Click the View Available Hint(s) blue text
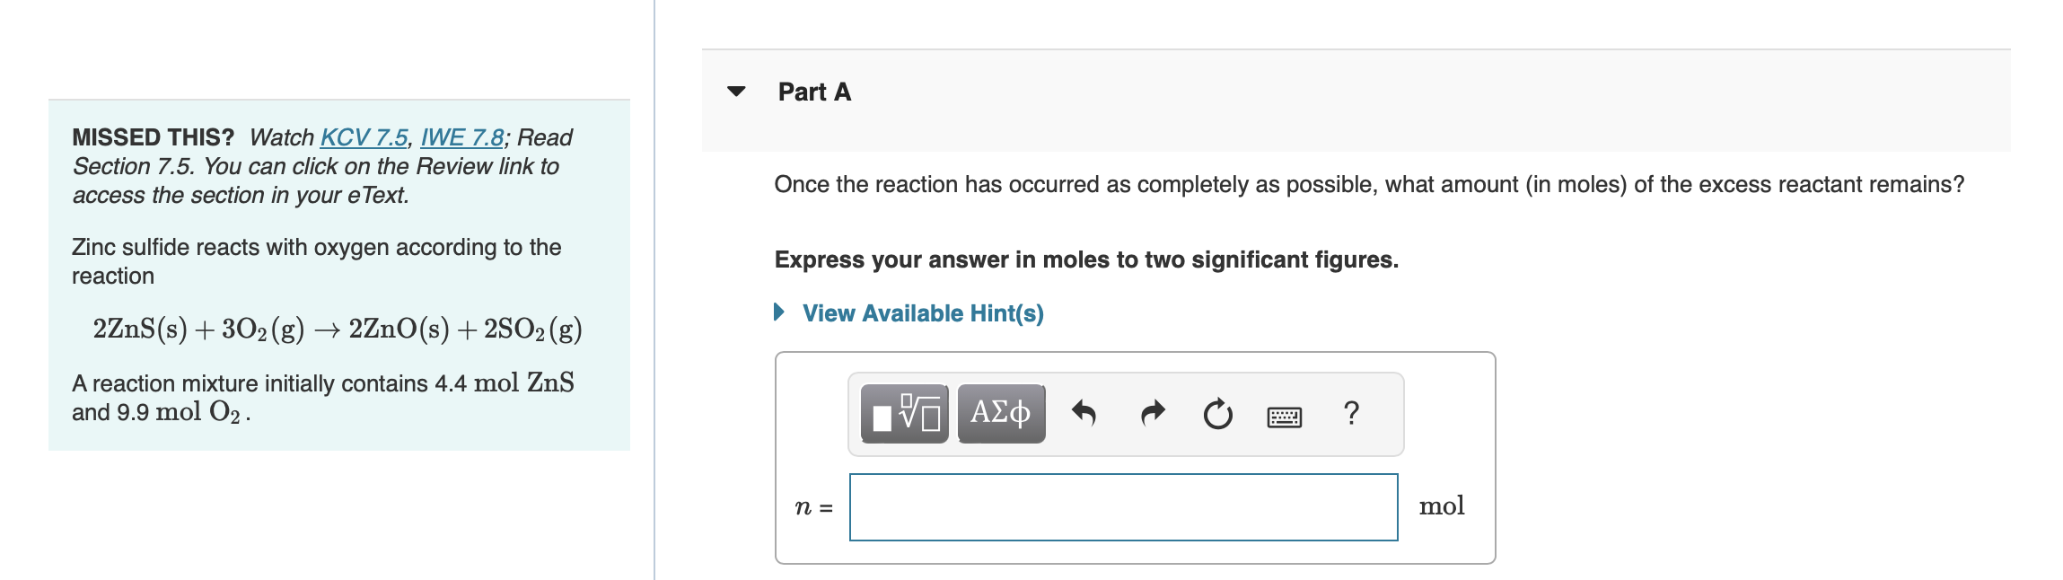 pyautogui.click(x=922, y=313)
